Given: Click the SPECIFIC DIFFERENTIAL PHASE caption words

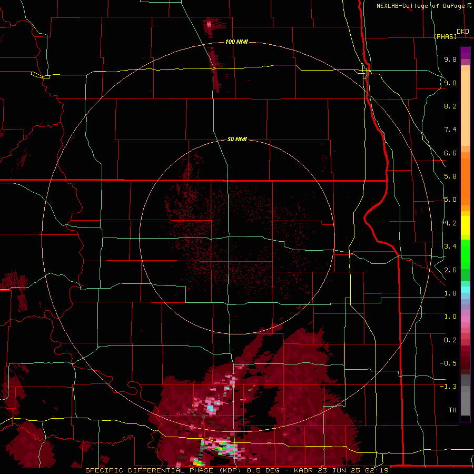Looking at the screenshot, I should coord(150,470).
